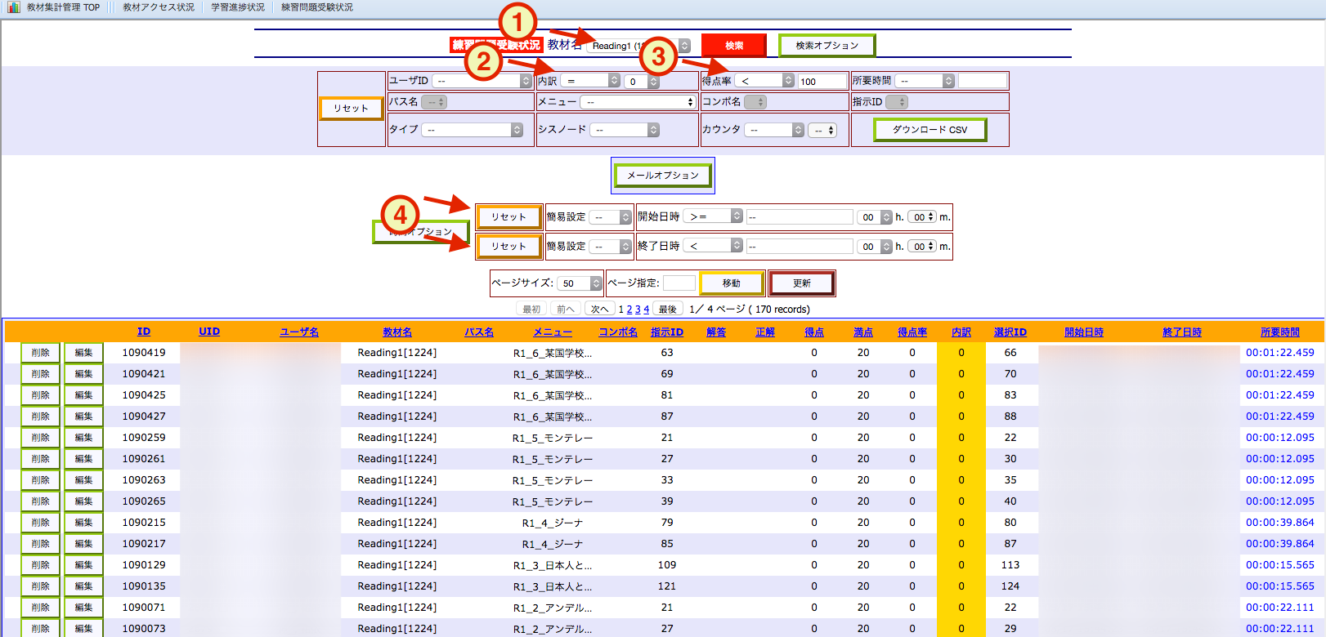Image resolution: width=1326 pixels, height=637 pixels.
Task: Open the シスノード dropdown
Action: [x=625, y=130]
